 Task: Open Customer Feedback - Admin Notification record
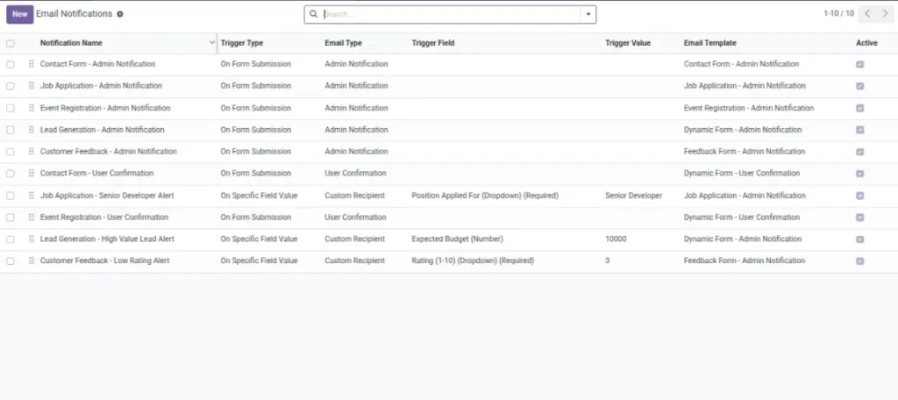108,151
